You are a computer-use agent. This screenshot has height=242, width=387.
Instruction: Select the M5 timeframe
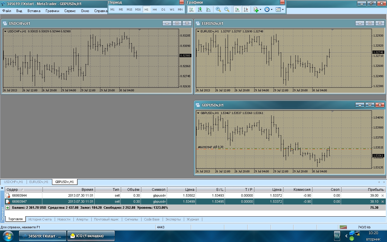tap(121, 9)
